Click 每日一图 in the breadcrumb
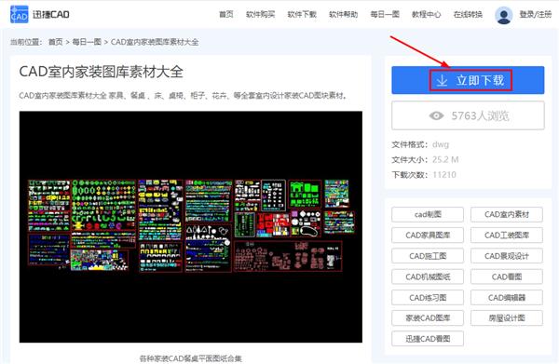 click(x=87, y=42)
